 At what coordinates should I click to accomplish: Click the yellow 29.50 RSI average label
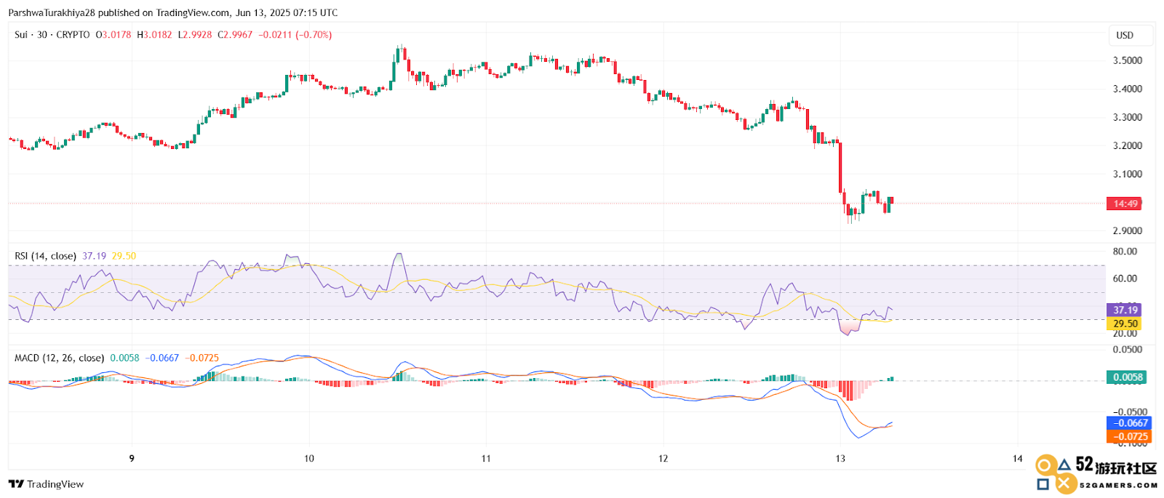click(1124, 324)
